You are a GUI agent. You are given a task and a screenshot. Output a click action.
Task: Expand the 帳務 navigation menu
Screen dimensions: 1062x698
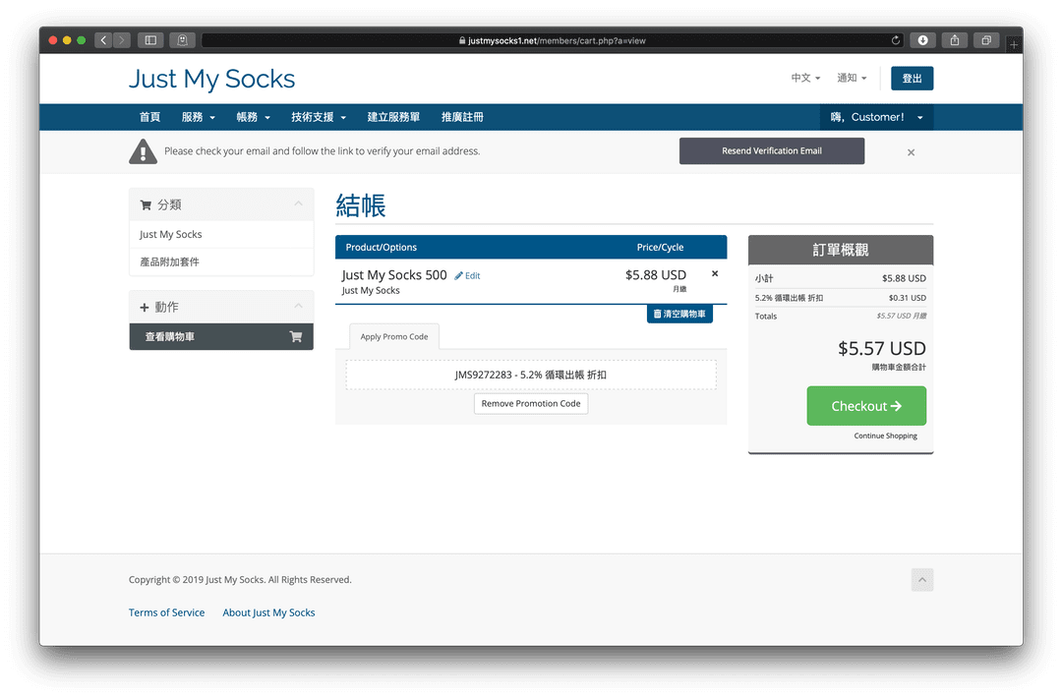pyautogui.click(x=254, y=117)
